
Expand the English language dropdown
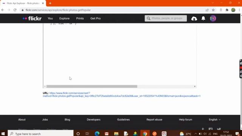pyautogui.click(x=215, y=119)
